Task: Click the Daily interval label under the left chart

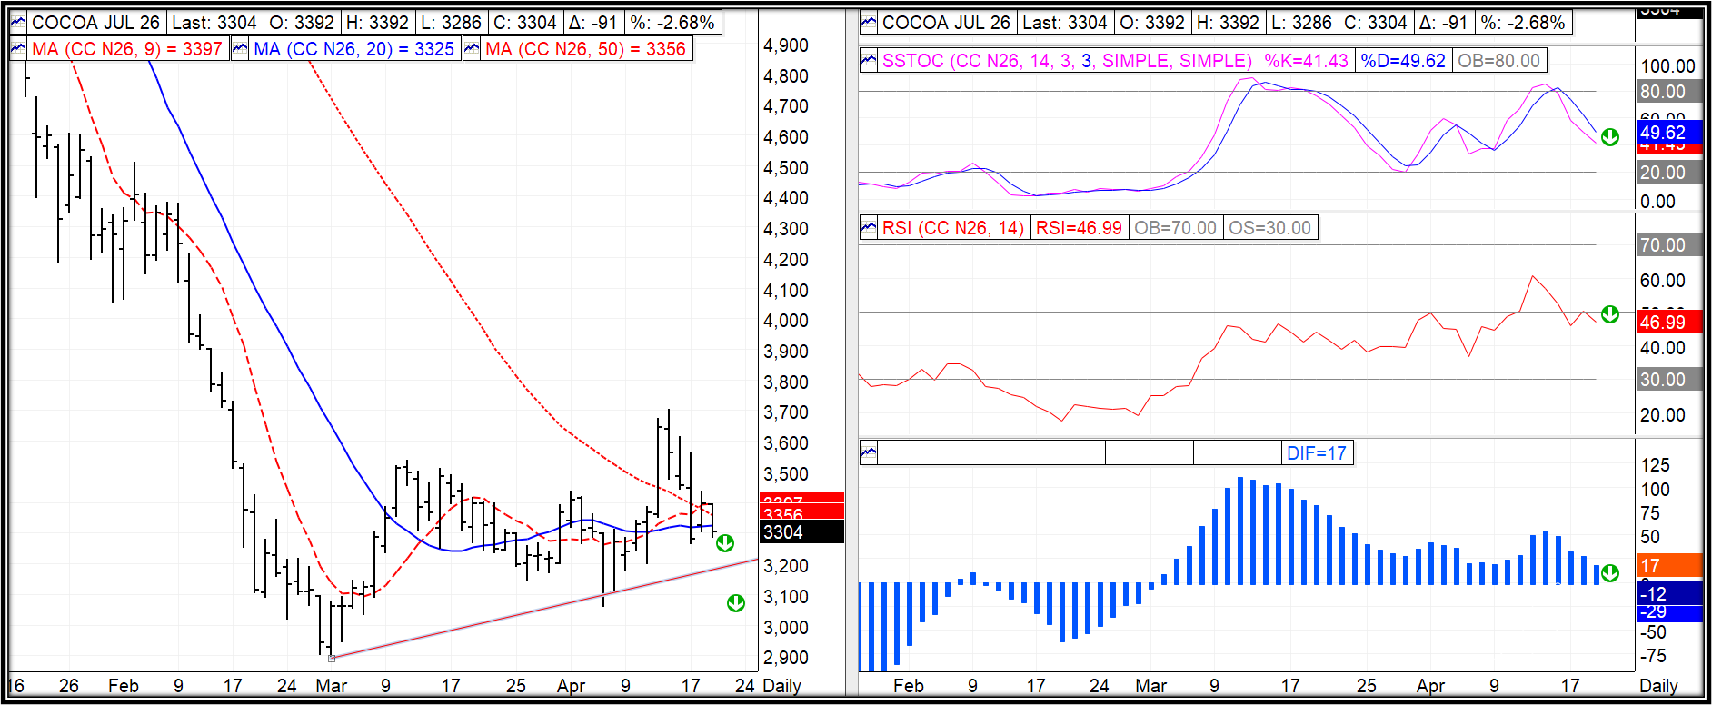Action: (x=781, y=686)
